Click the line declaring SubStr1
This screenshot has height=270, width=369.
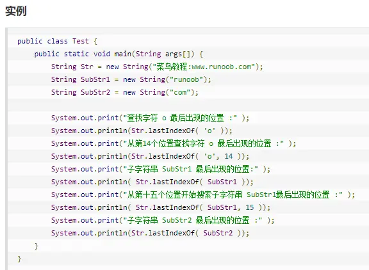131,79
